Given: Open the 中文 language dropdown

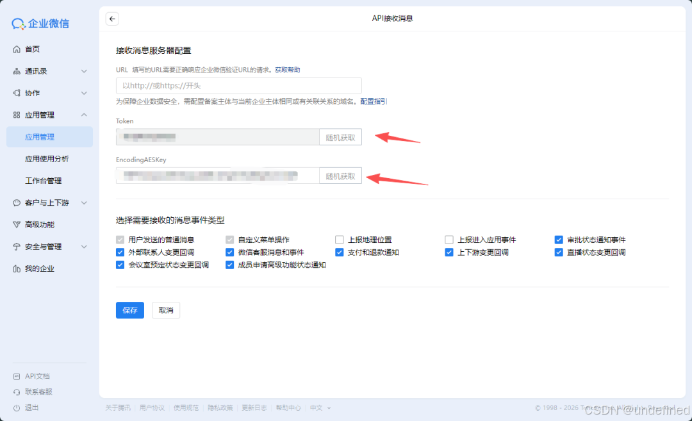Looking at the screenshot, I should pyautogui.click(x=320, y=408).
